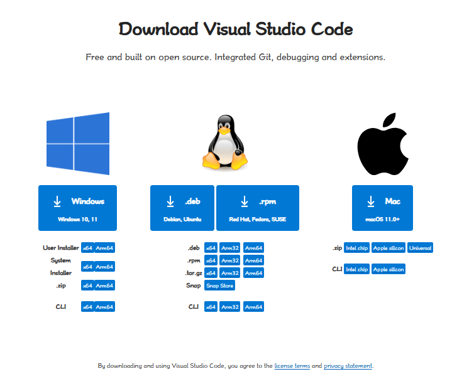This screenshot has height=384, width=474.
Task: Select x64 for Linux .deb row
Action: pos(211,248)
